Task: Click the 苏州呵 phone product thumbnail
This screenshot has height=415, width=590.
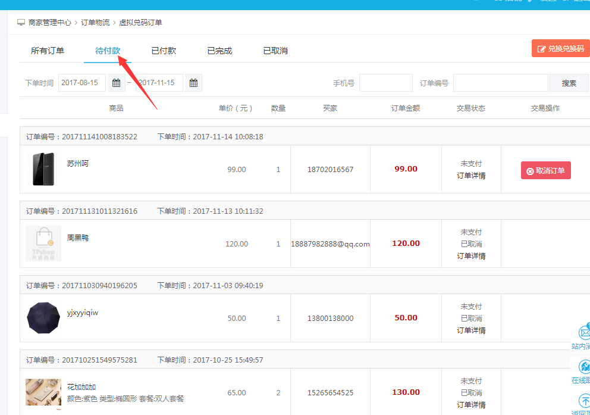Action: tap(43, 169)
